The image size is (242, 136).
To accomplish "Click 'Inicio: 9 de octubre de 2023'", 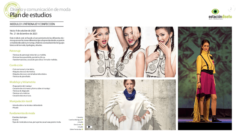I will pyautogui.click(x=23, y=31).
